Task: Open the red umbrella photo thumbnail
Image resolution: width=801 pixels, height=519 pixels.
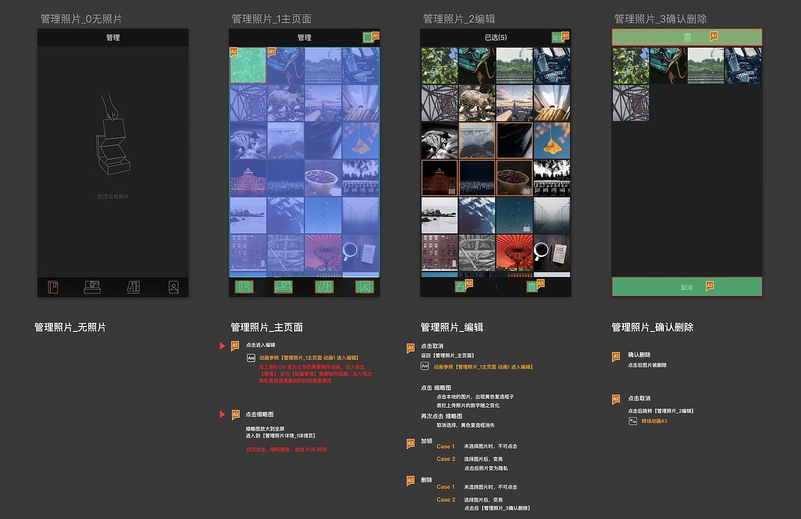Action: (x=514, y=253)
